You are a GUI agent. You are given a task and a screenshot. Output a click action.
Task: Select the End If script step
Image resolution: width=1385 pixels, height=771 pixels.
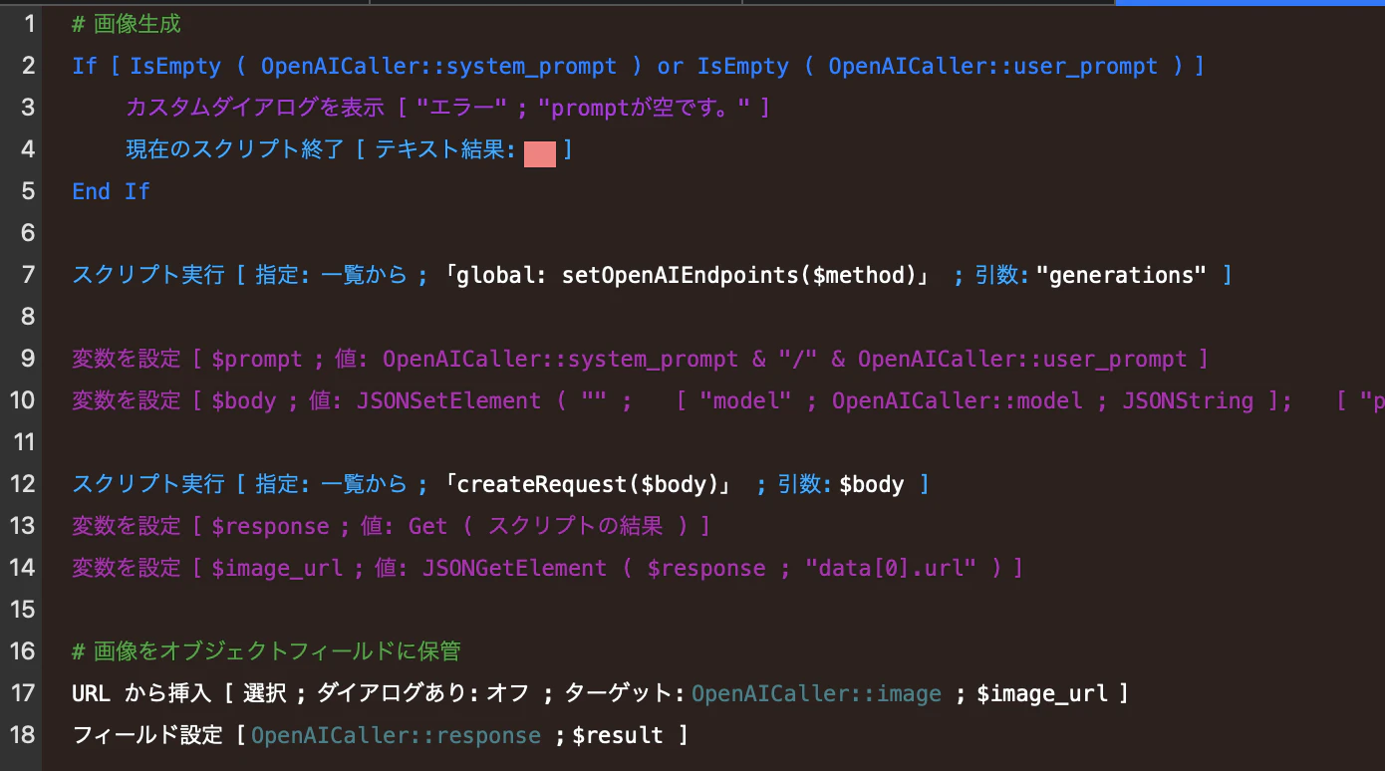click(x=111, y=191)
